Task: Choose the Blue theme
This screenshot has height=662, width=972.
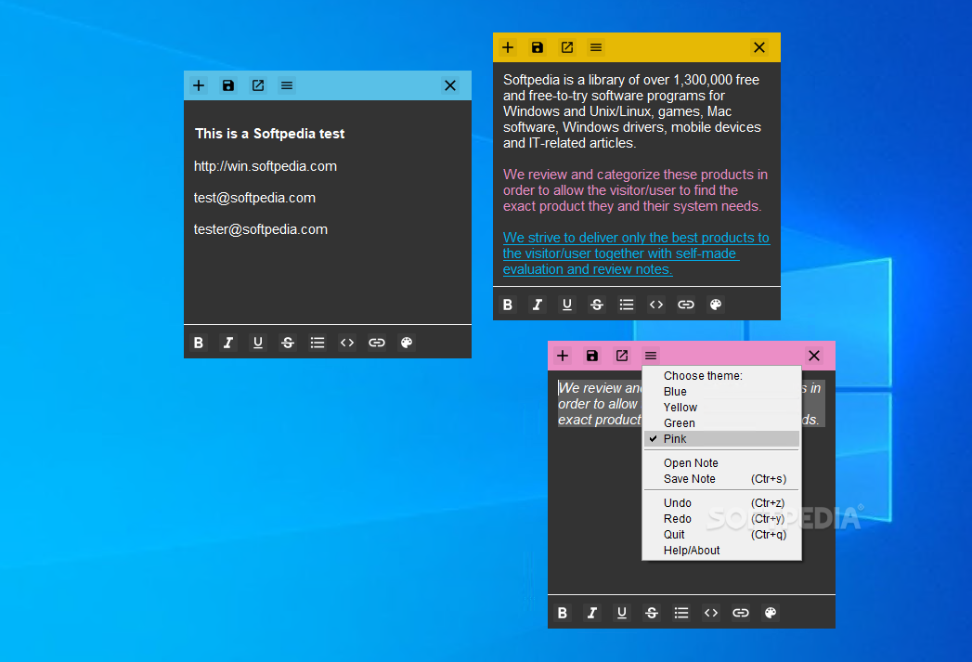Action: pos(721,392)
